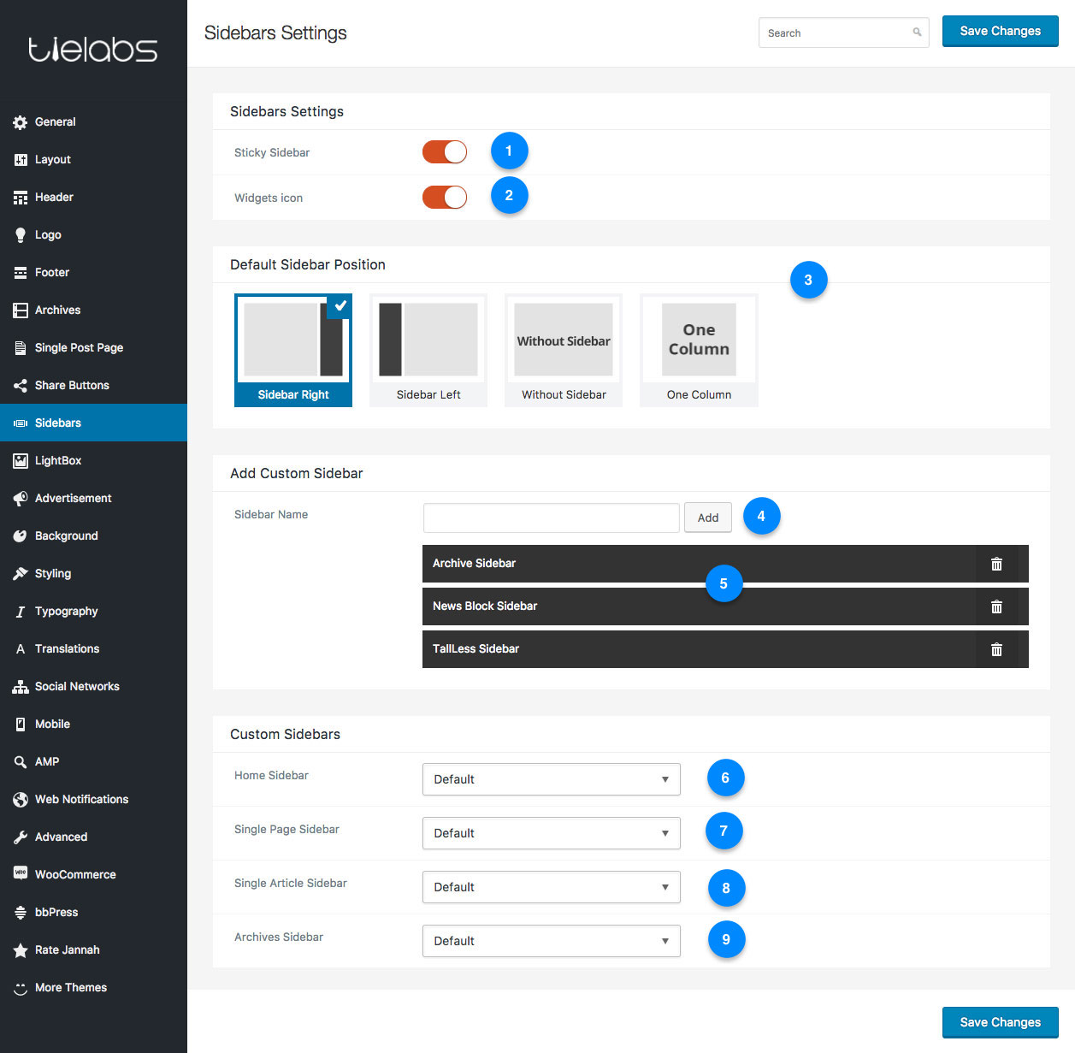Click the Advertisement megaphone icon
This screenshot has height=1053, width=1075.
[x=21, y=499]
